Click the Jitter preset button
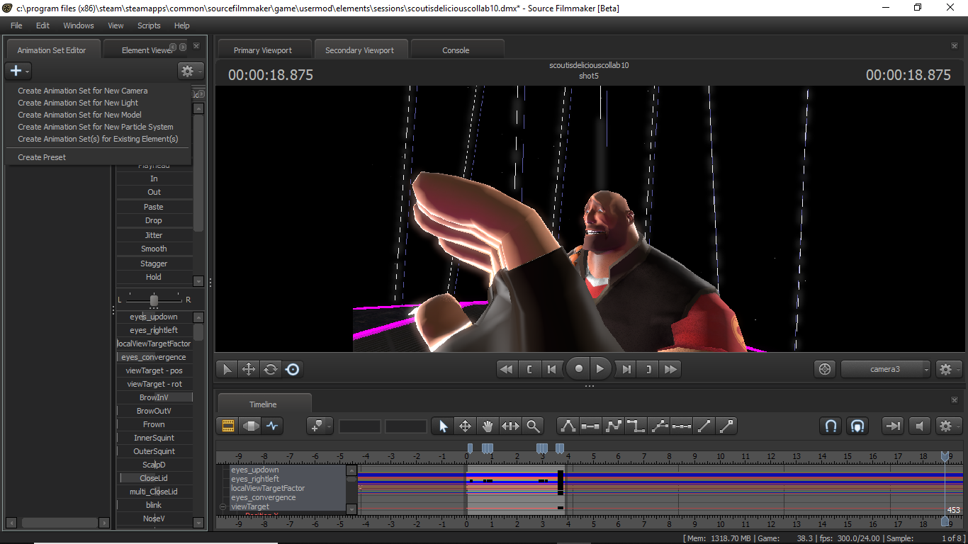 (x=154, y=235)
